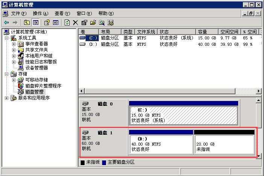
Task: Click the 39.93 GB free space cell
Action: coord(229,44)
